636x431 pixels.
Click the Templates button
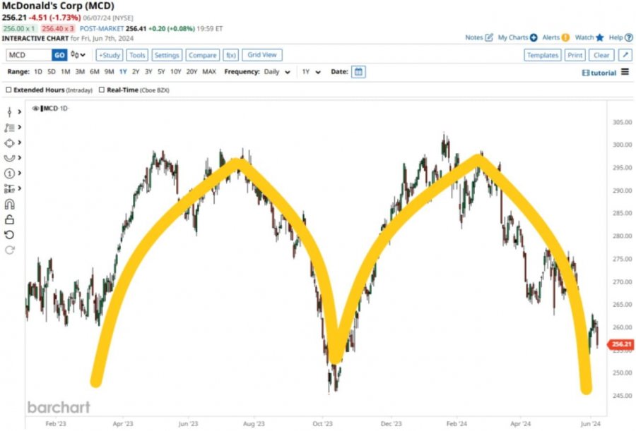point(543,55)
